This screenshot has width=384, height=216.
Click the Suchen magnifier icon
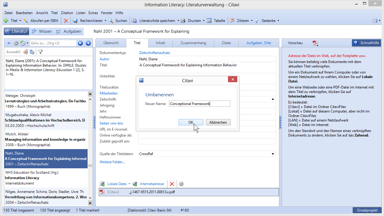(x=111, y=21)
